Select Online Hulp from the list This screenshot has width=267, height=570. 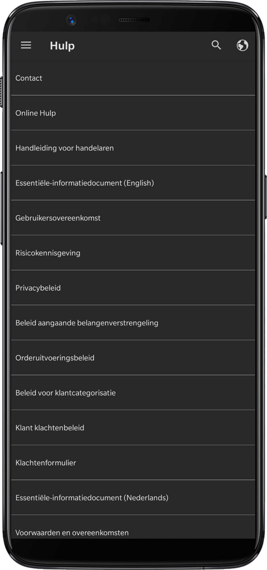coord(36,113)
